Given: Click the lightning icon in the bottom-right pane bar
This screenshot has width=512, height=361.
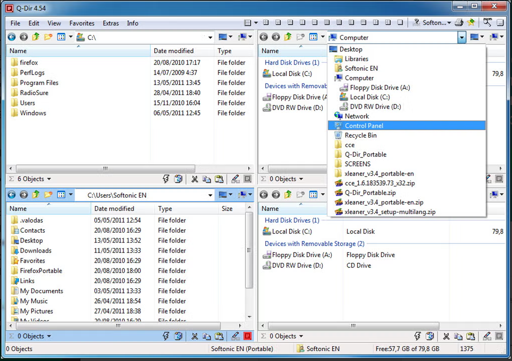Looking at the screenshot, I should pyautogui.click(x=417, y=336).
